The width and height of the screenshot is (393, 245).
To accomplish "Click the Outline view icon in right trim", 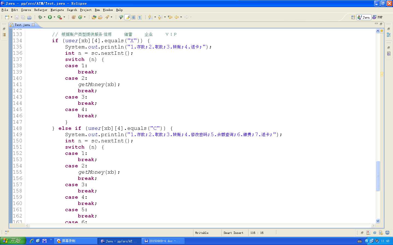I will pyautogui.click(x=389, y=35).
